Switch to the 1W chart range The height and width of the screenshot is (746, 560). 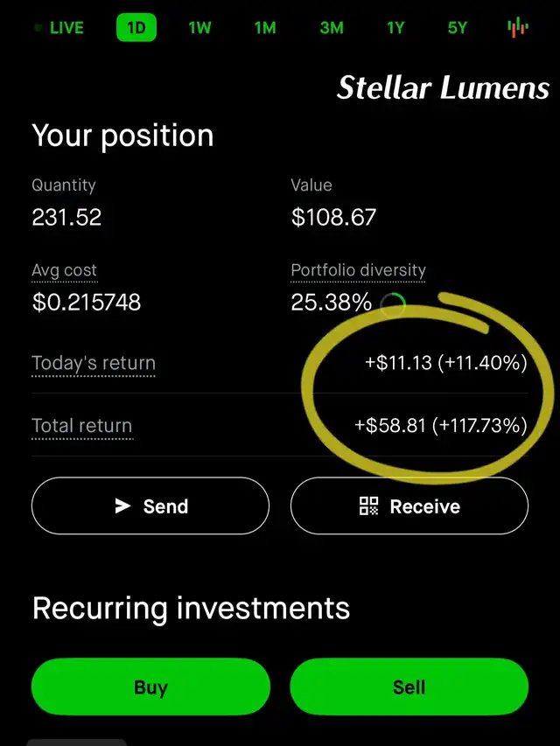[x=200, y=28]
